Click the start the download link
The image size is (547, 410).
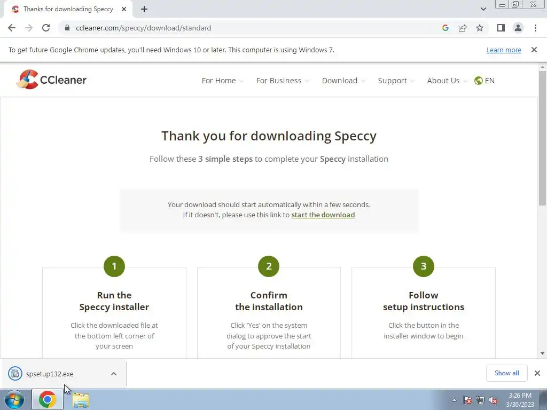(x=323, y=215)
